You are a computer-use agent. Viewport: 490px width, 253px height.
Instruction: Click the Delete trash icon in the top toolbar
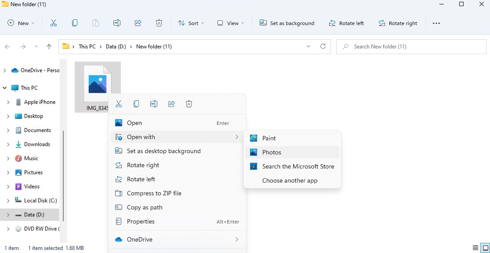159,23
